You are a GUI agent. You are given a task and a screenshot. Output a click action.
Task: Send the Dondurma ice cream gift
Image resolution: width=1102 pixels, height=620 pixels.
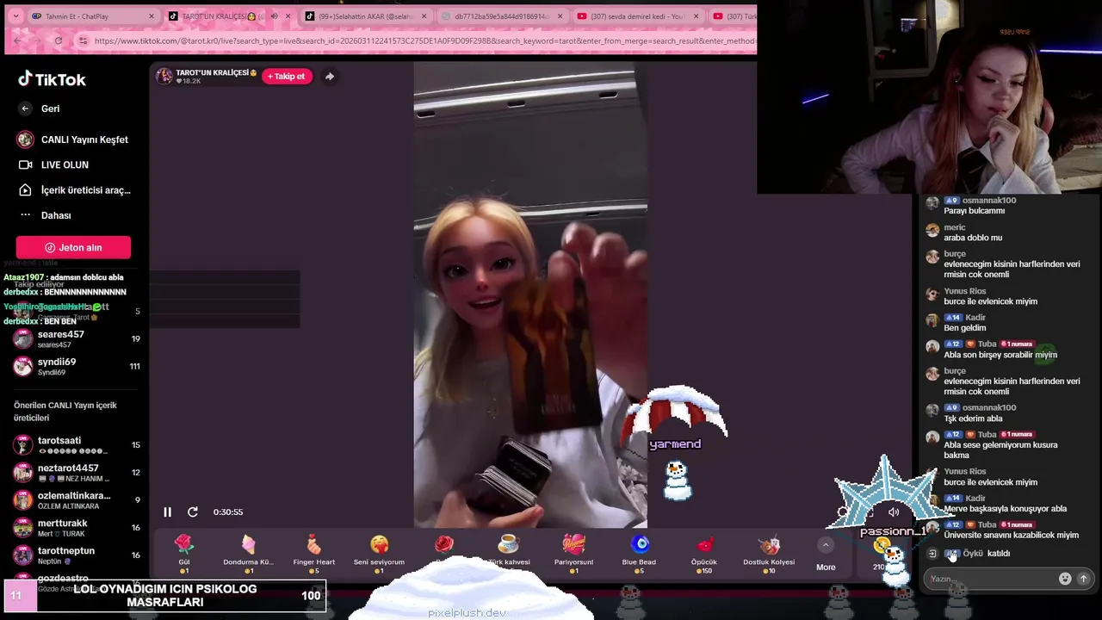tap(248, 553)
